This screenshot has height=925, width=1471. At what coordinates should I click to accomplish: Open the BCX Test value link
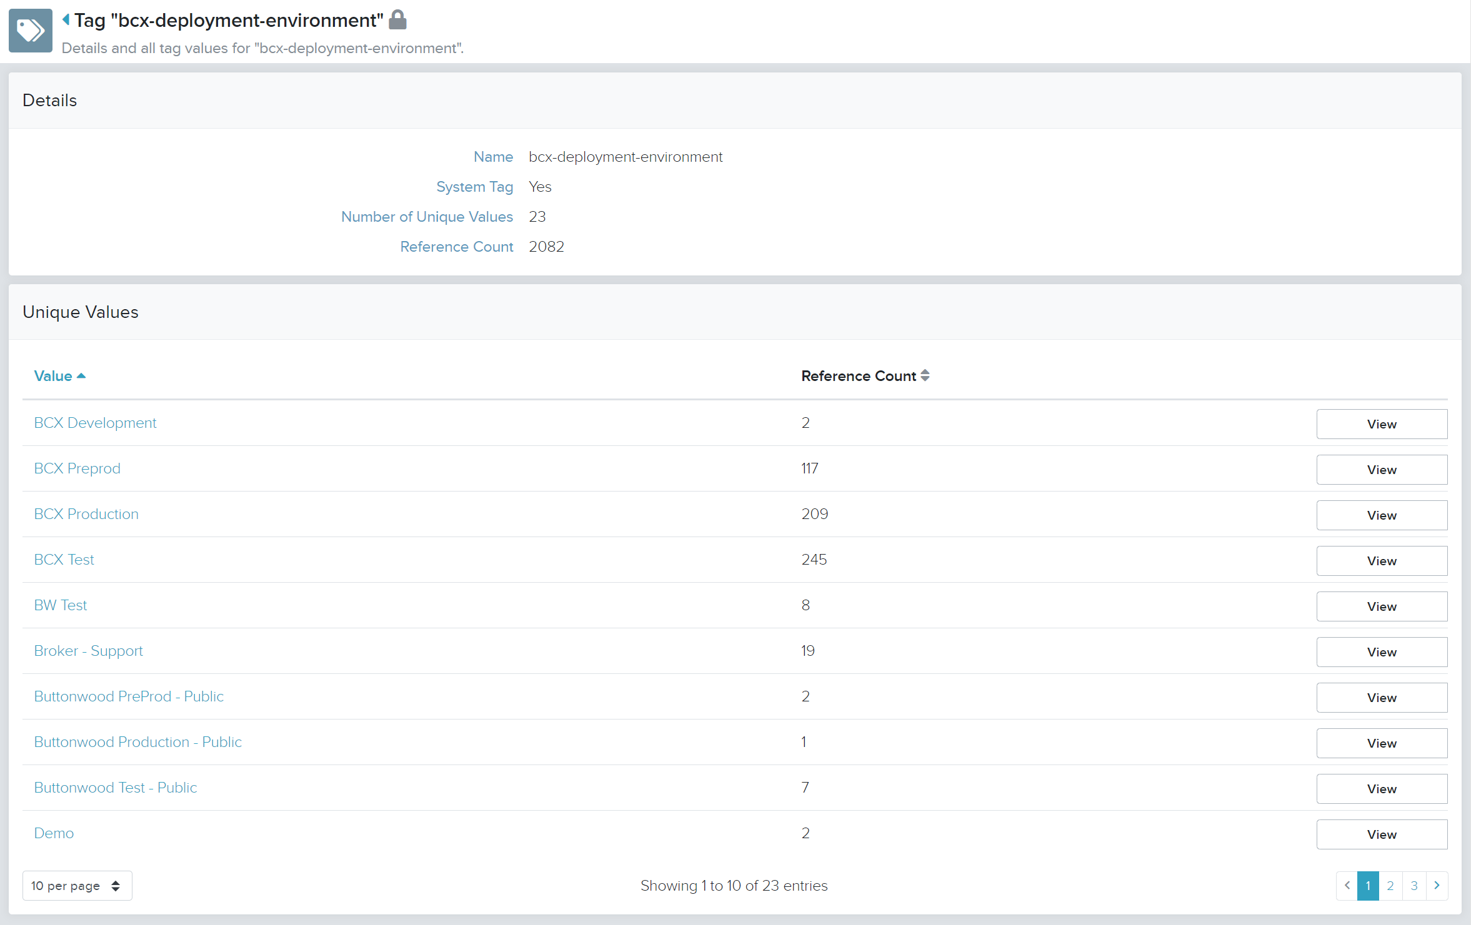point(64,560)
